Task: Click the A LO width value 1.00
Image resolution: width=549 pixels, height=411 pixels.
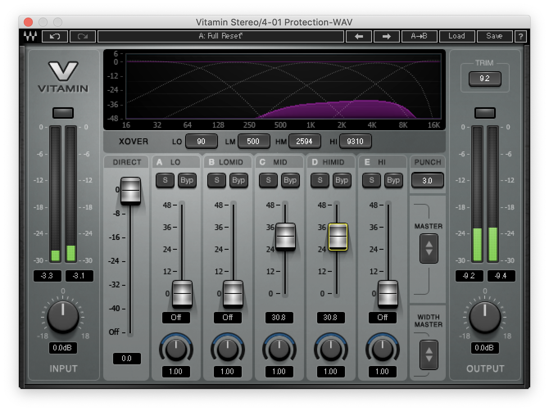Action: [176, 372]
